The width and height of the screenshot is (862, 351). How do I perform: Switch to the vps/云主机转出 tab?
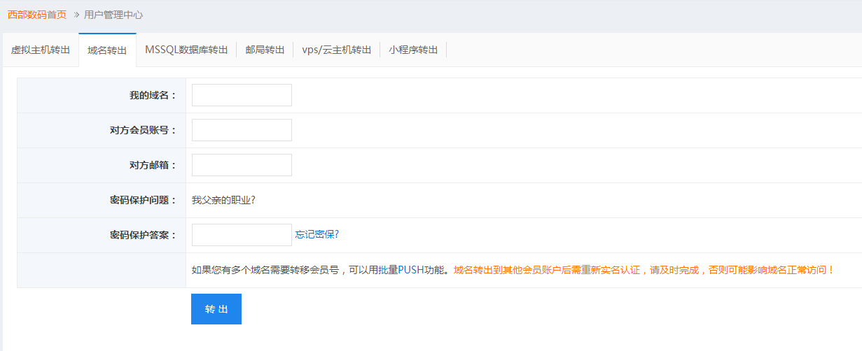click(x=336, y=50)
